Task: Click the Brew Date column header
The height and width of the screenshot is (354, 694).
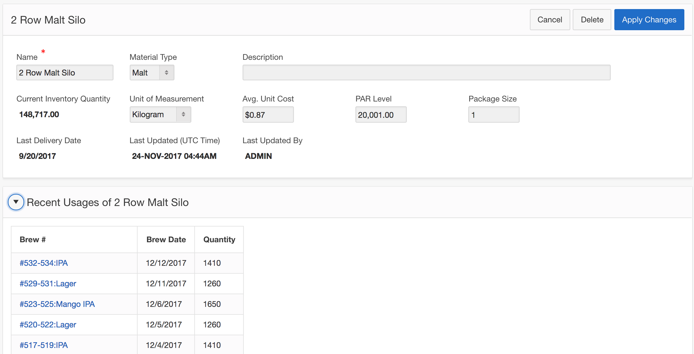Action: pos(166,240)
